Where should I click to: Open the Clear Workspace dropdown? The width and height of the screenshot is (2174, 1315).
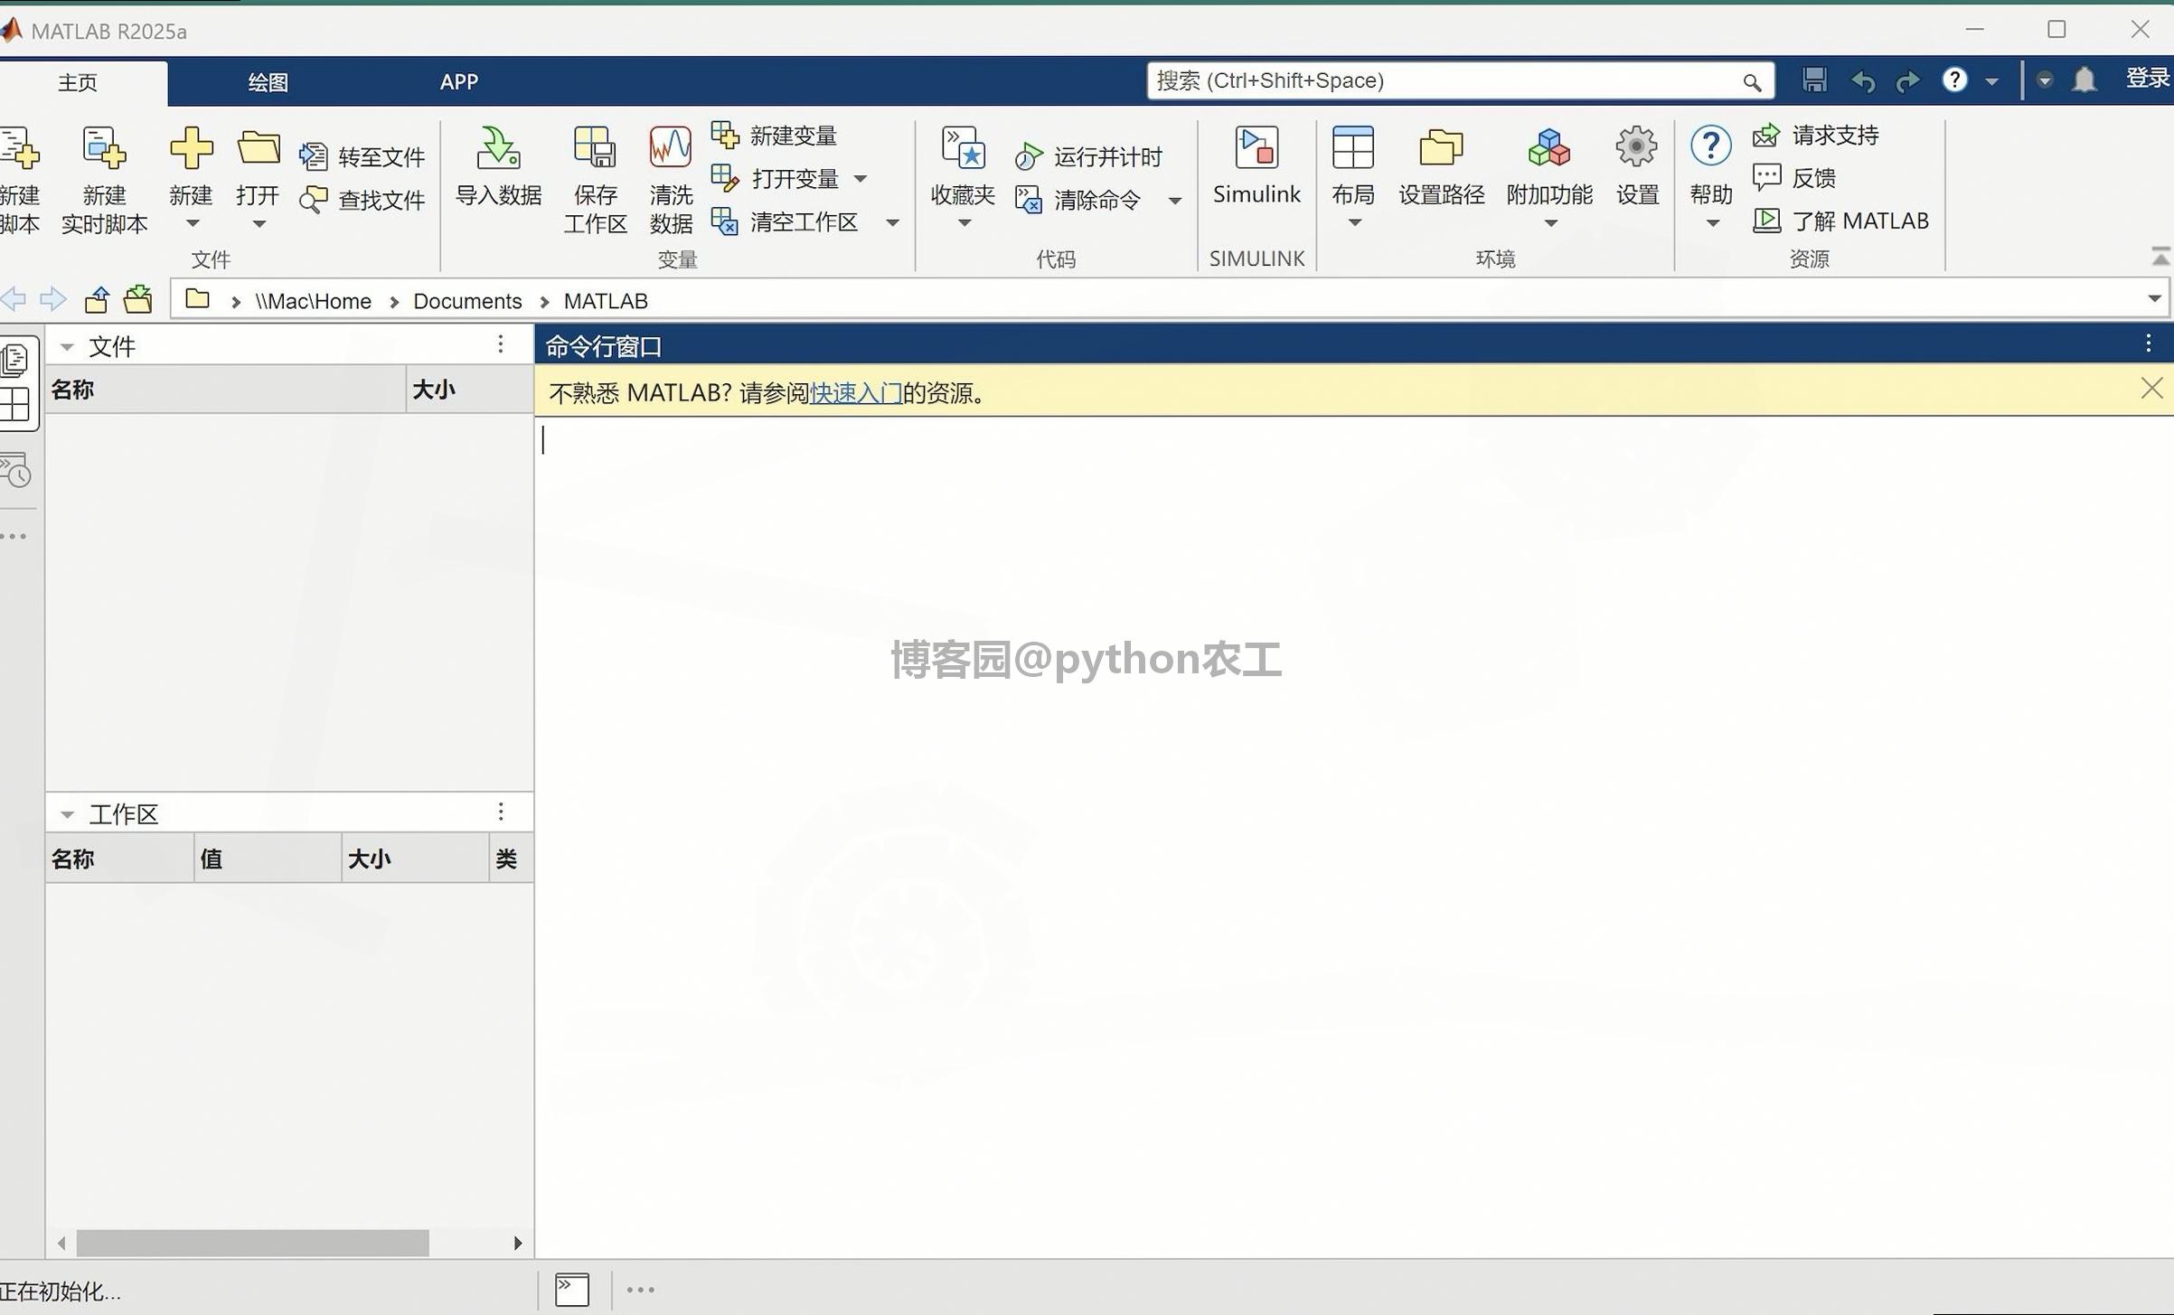coord(891,221)
